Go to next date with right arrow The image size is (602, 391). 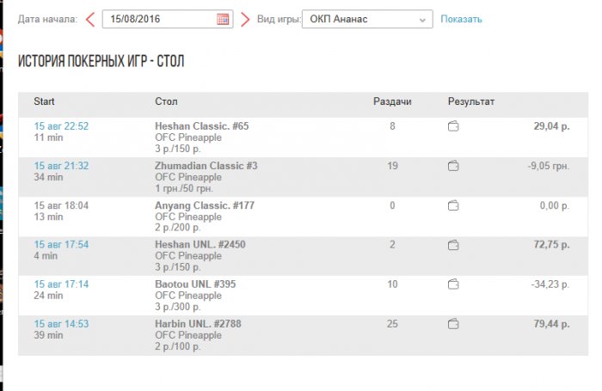coord(245,19)
